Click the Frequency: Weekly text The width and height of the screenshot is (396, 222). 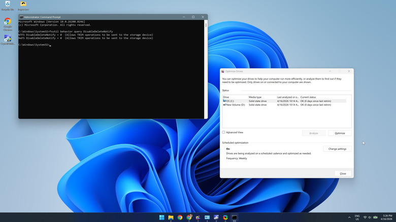(x=237, y=159)
